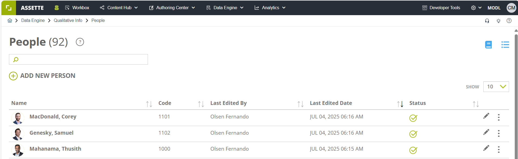Sort table by Code column

201,104
